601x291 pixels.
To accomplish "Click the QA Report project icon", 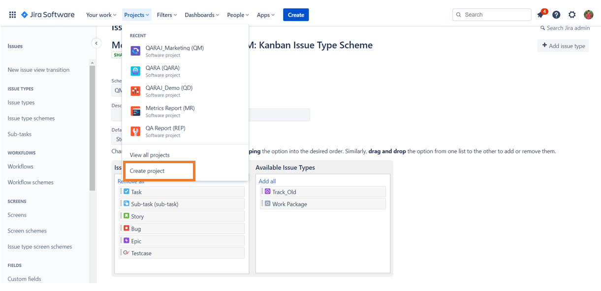I will point(135,131).
